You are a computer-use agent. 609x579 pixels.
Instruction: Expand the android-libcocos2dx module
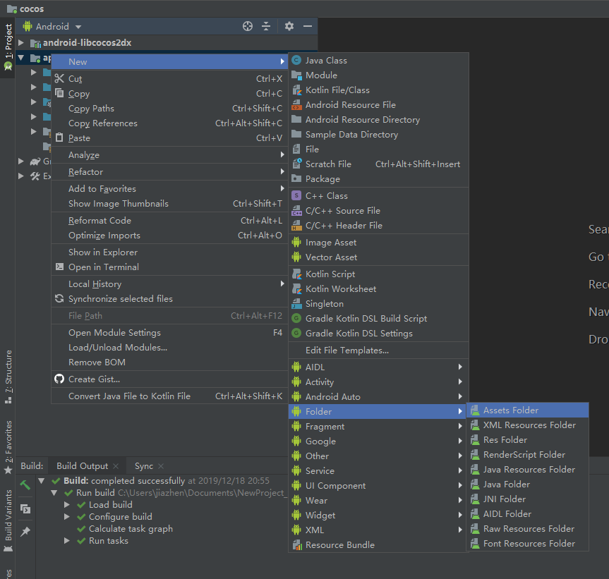pyautogui.click(x=21, y=43)
